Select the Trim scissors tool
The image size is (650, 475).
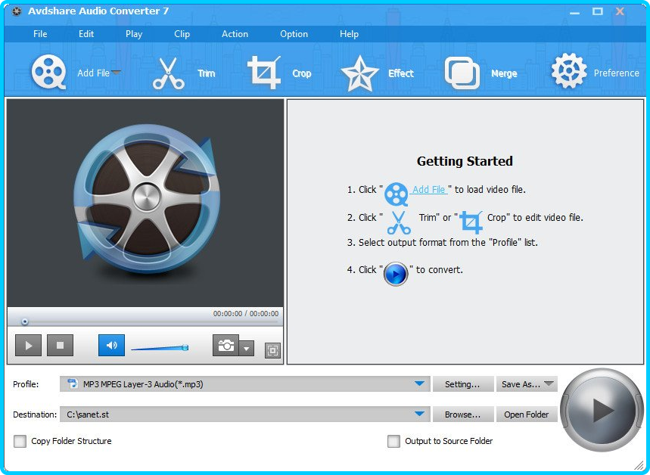[168, 73]
